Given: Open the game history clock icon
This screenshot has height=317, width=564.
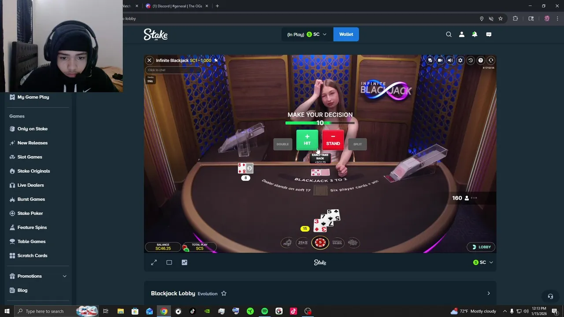Looking at the screenshot, I should click(x=471, y=60).
